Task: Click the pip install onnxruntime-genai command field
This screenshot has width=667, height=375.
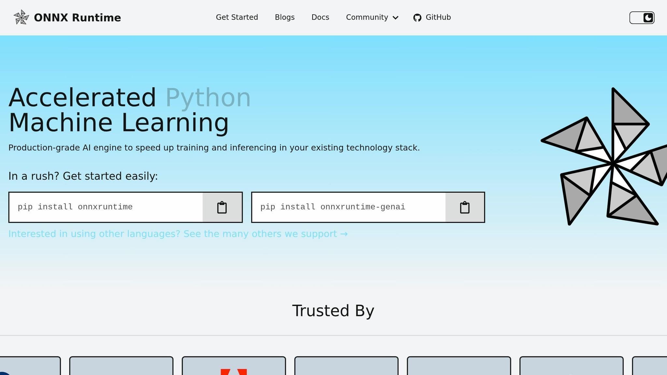Action: pos(348,207)
